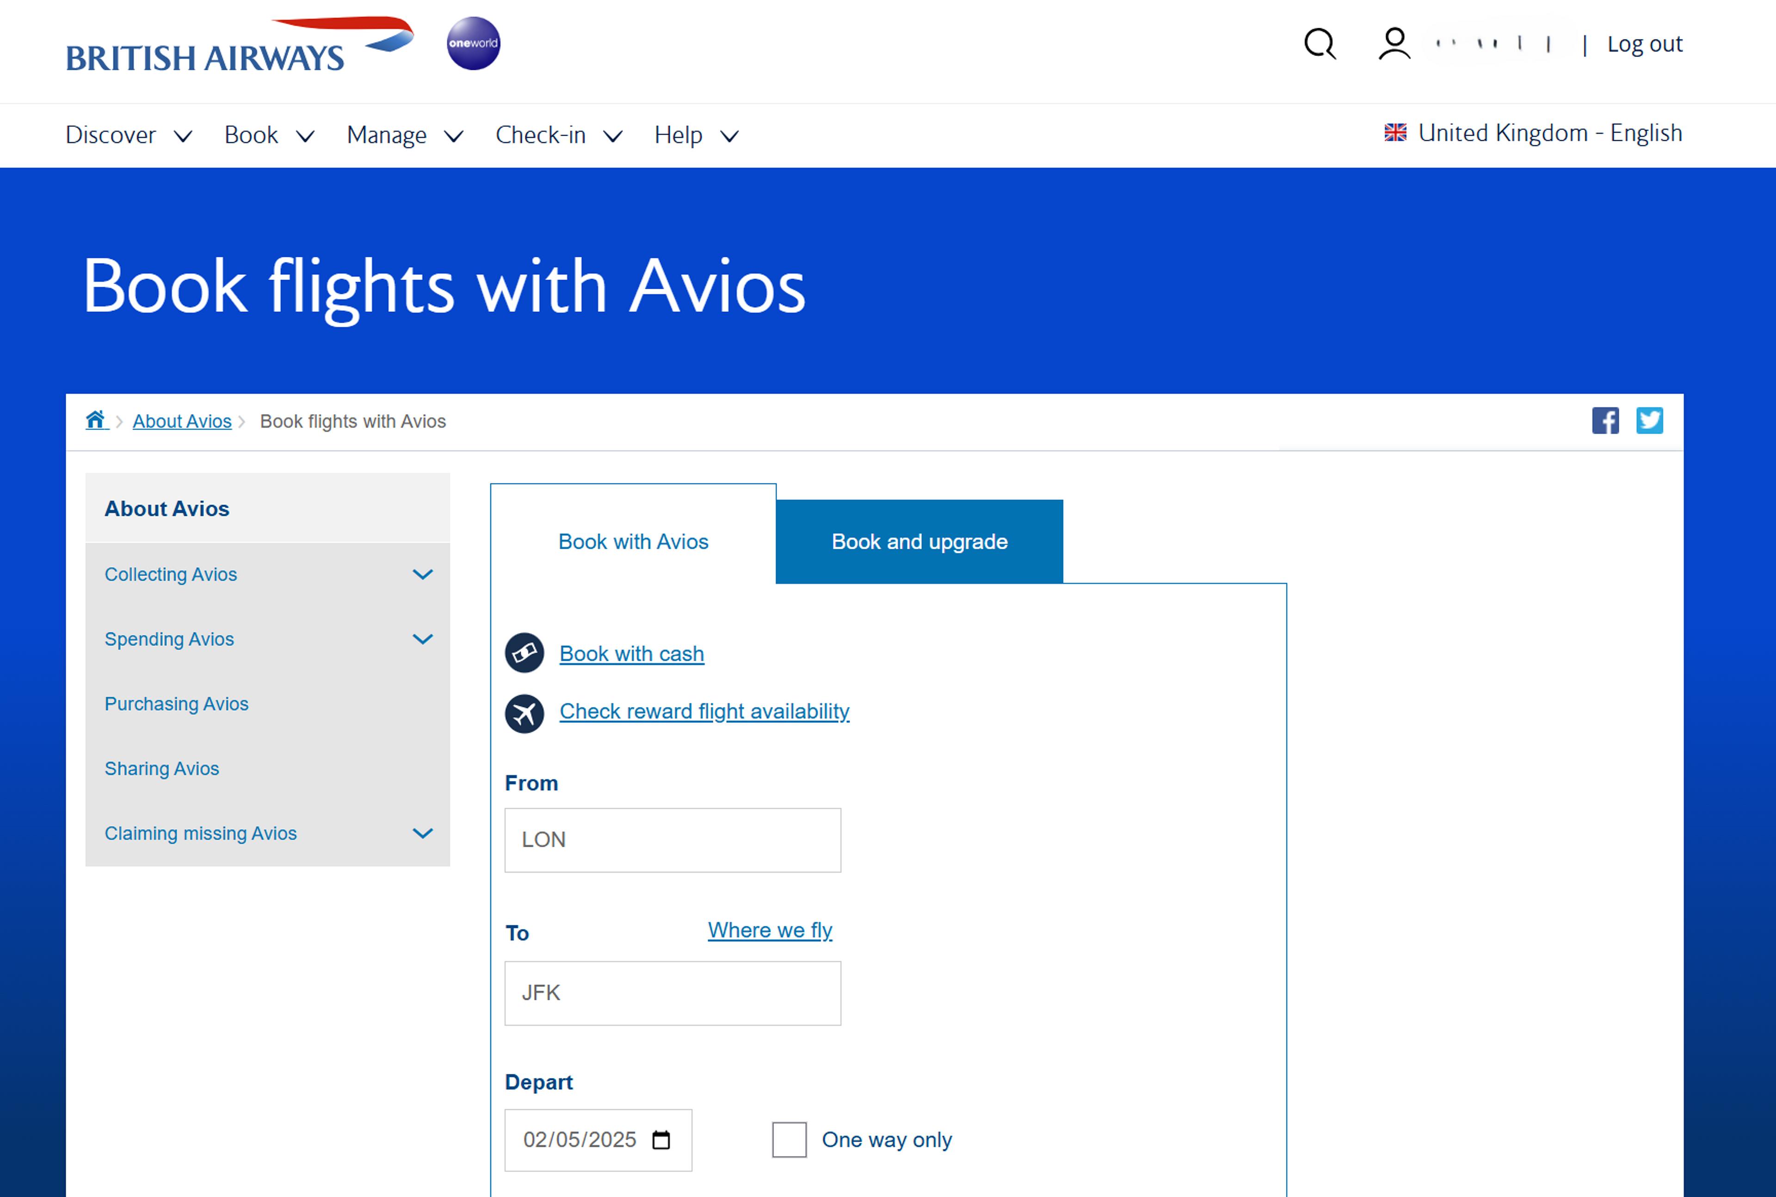1776x1197 pixels.
Task: Open the Discover dropdown menu
Action: (x=128, y=135)
